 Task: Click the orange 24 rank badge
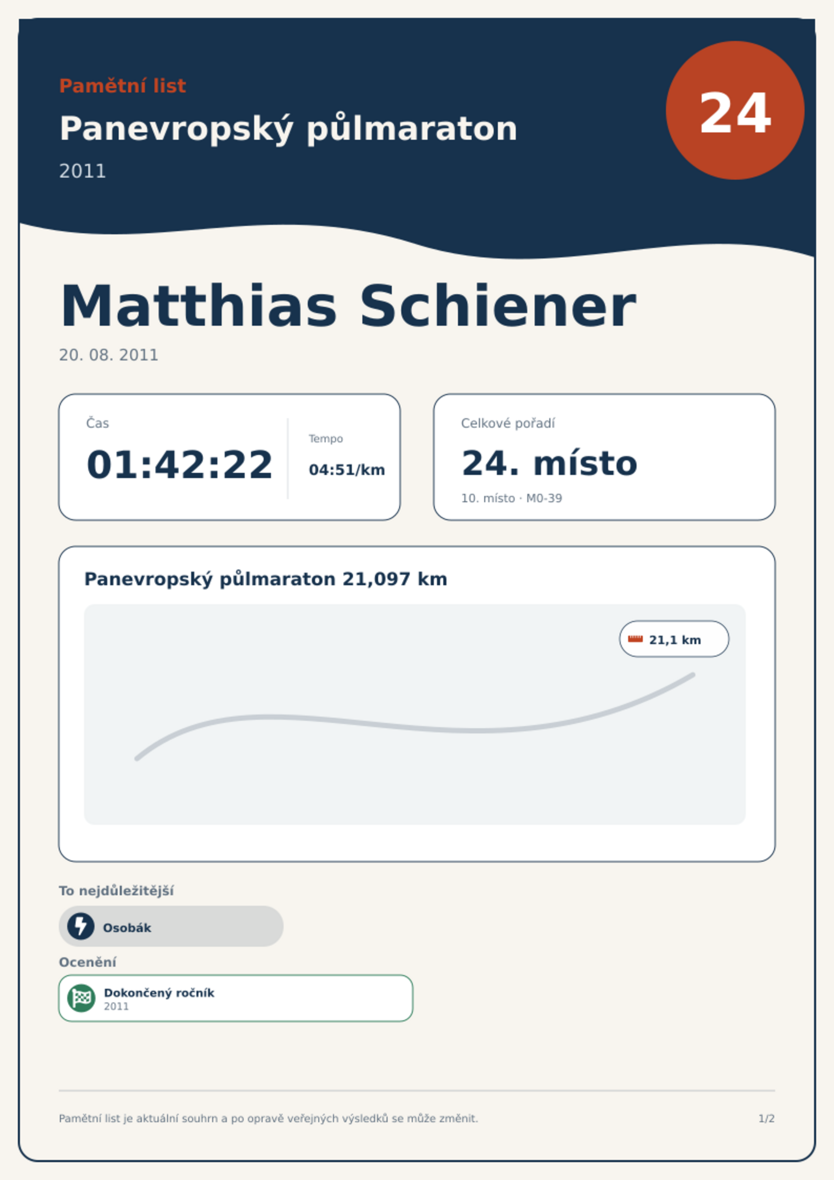coord(735,110)
